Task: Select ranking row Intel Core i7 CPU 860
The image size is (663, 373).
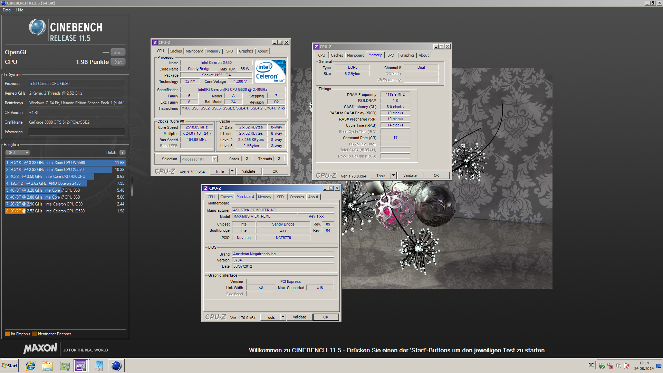Action: [65, 197]
